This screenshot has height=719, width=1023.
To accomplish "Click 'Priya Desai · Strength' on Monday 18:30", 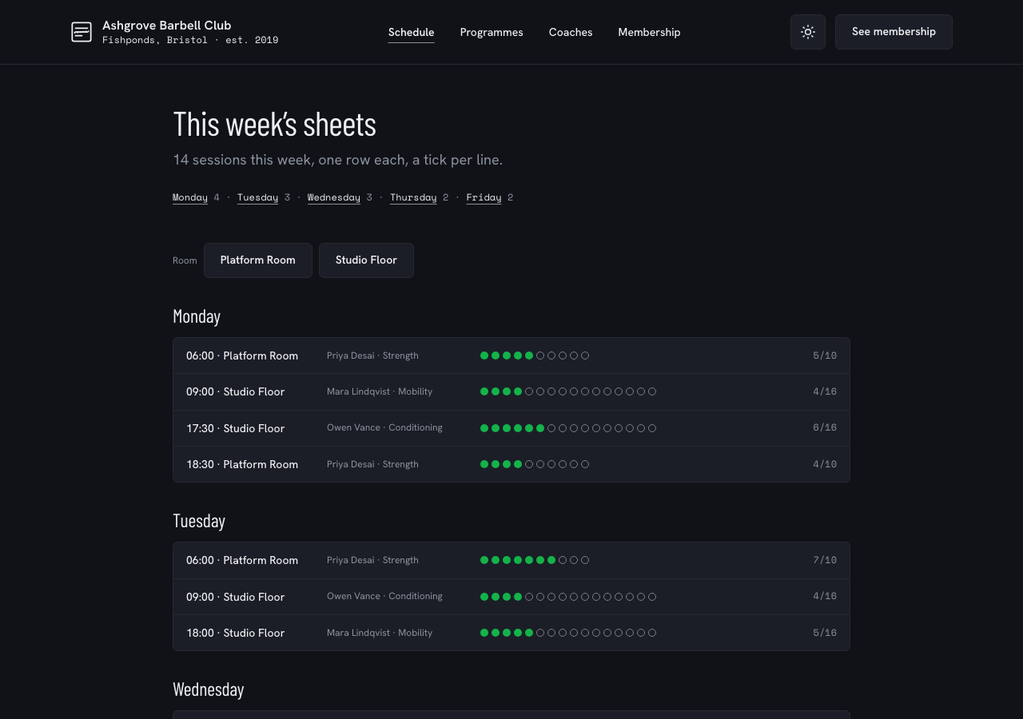I will tap(372, 464).
